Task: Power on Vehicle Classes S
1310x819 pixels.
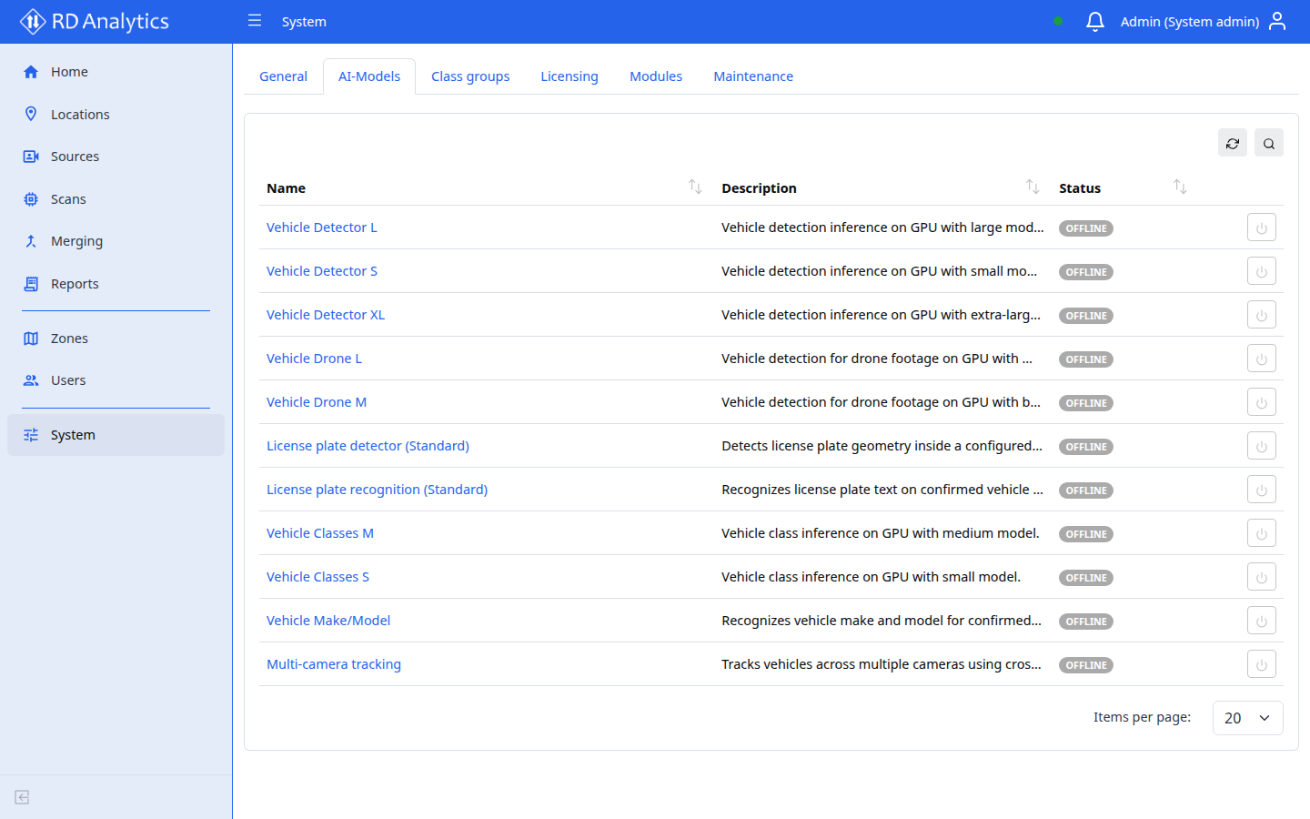Action: [x=1262, y=577]
